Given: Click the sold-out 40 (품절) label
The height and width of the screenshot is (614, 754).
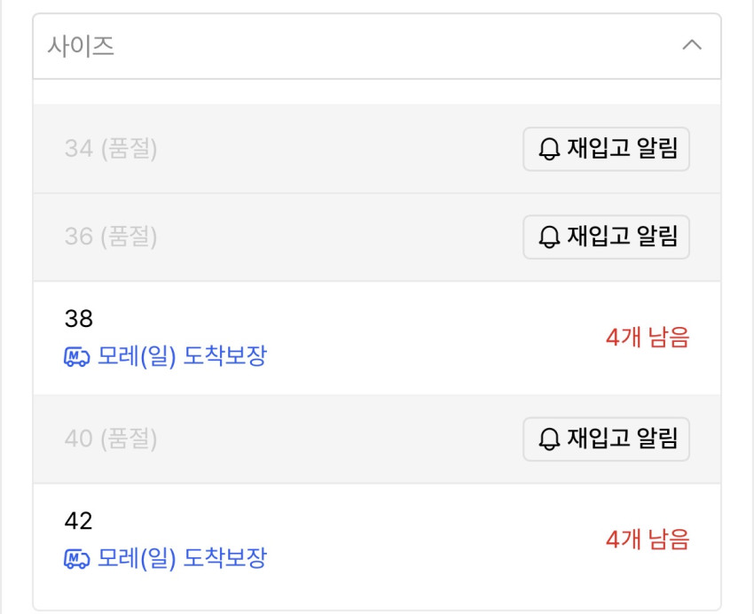Looking at the screenshot, I should point(111,439).
